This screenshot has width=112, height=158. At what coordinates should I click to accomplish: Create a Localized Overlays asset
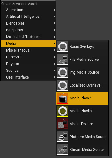(x=82, y=85)
